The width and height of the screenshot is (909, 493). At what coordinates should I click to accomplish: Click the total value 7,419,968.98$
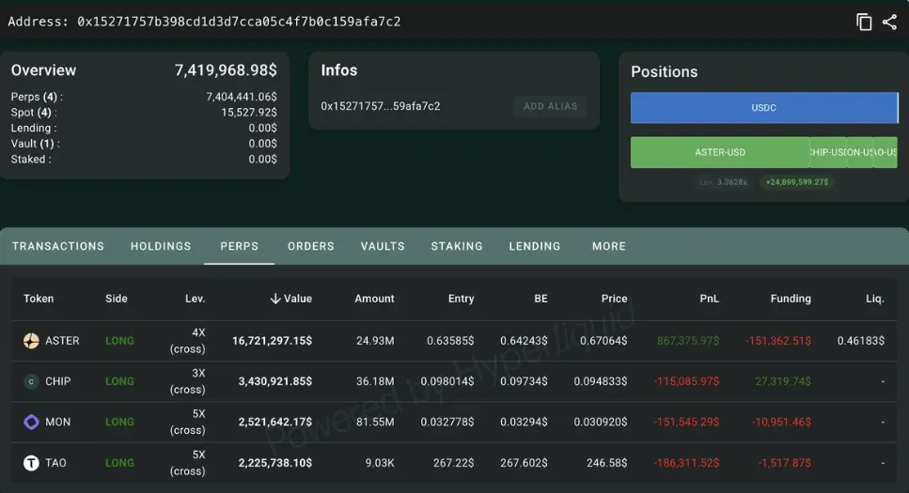coord(226,70)
